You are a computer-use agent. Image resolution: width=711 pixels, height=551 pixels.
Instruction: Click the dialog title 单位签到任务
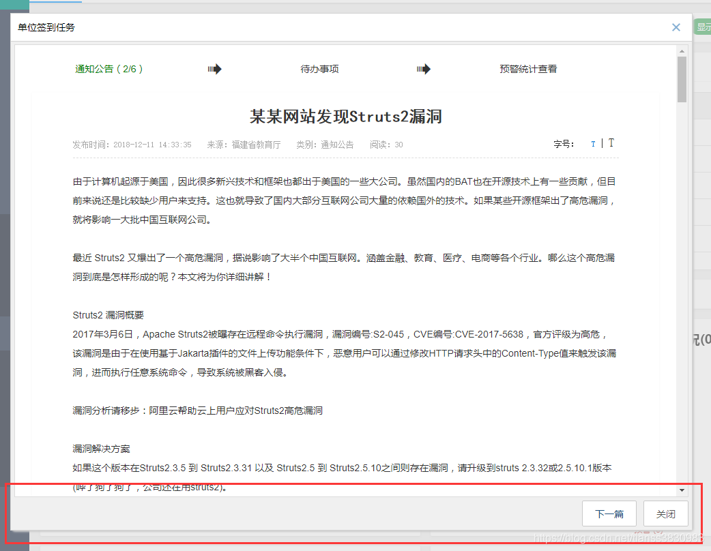pyautogui.click(x=46, y=28)
